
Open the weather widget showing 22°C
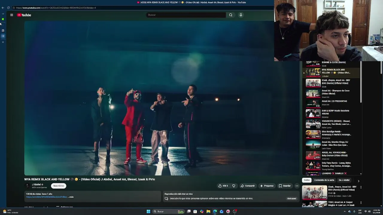(10, 211)
